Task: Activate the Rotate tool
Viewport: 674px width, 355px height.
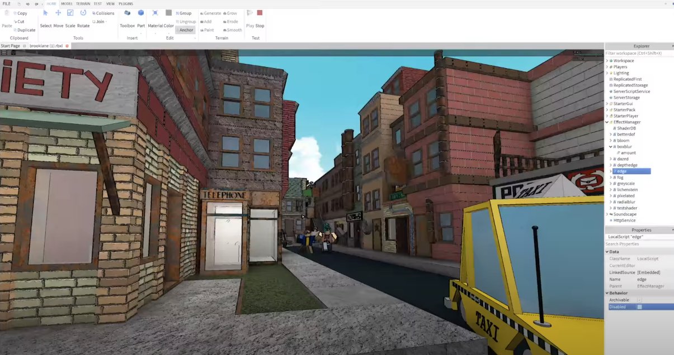Action: click(x=83, y=13)
